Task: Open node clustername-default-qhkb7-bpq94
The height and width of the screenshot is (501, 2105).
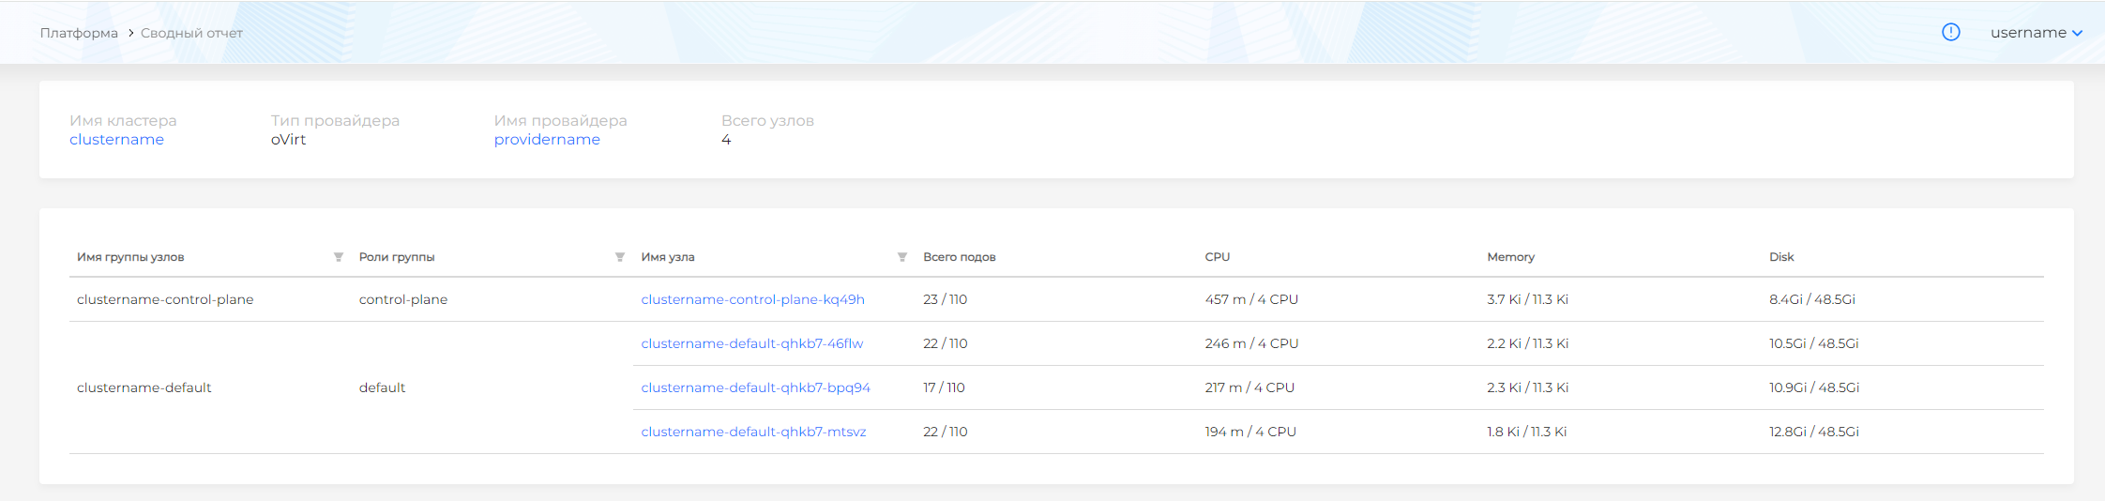Action: 755,387
